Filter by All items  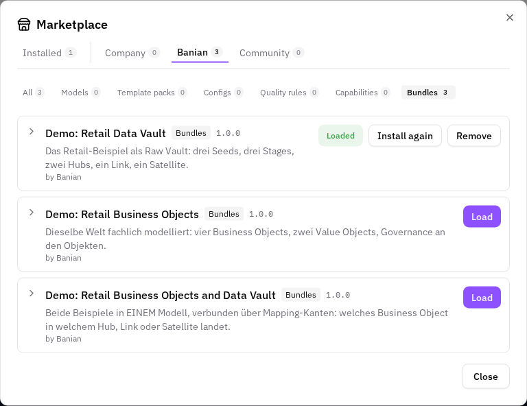tap(33, 93)
